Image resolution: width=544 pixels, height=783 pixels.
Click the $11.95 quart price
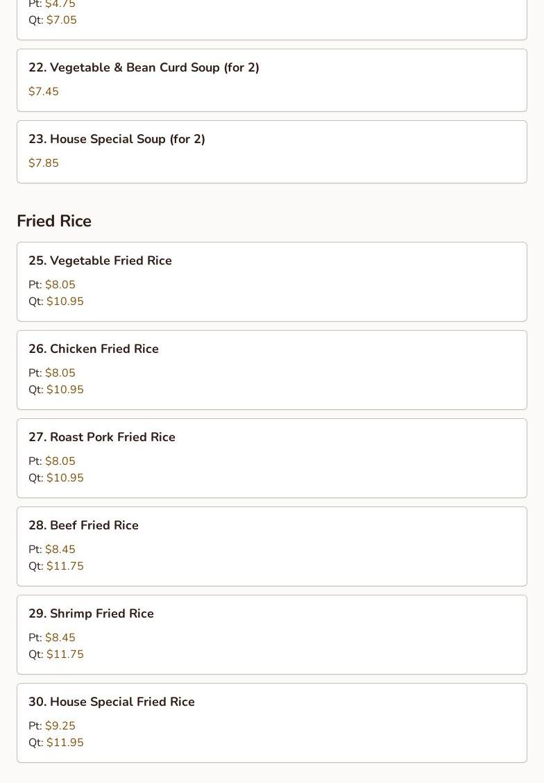coord(65,743)
